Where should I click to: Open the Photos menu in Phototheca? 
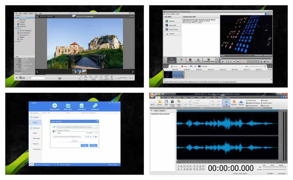(25, 13)
